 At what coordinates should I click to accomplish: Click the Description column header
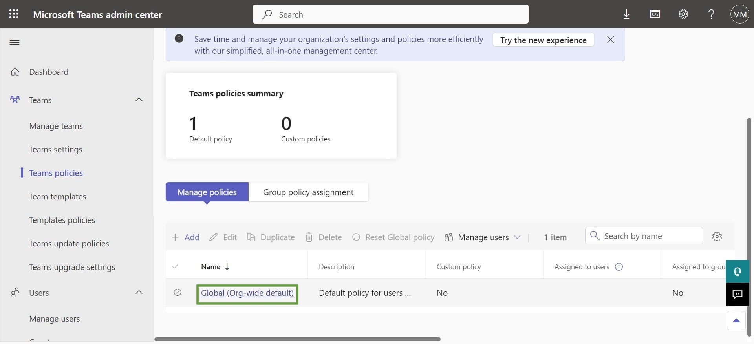tap(337, 267)
